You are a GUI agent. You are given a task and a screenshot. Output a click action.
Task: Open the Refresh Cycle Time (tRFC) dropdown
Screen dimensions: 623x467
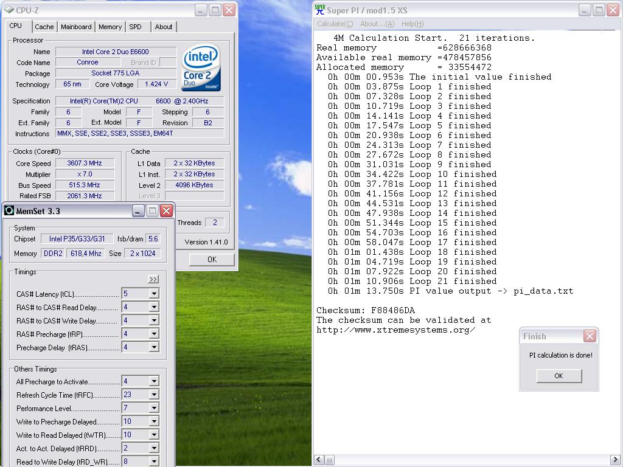tap(154, 395)
